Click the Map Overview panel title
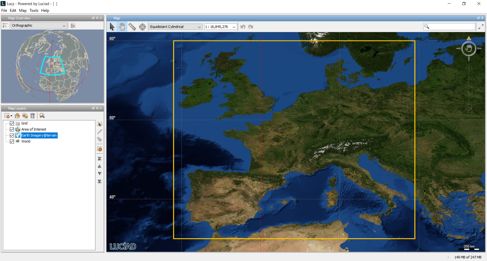Viewport: 487px width, 261px height. 19,18
